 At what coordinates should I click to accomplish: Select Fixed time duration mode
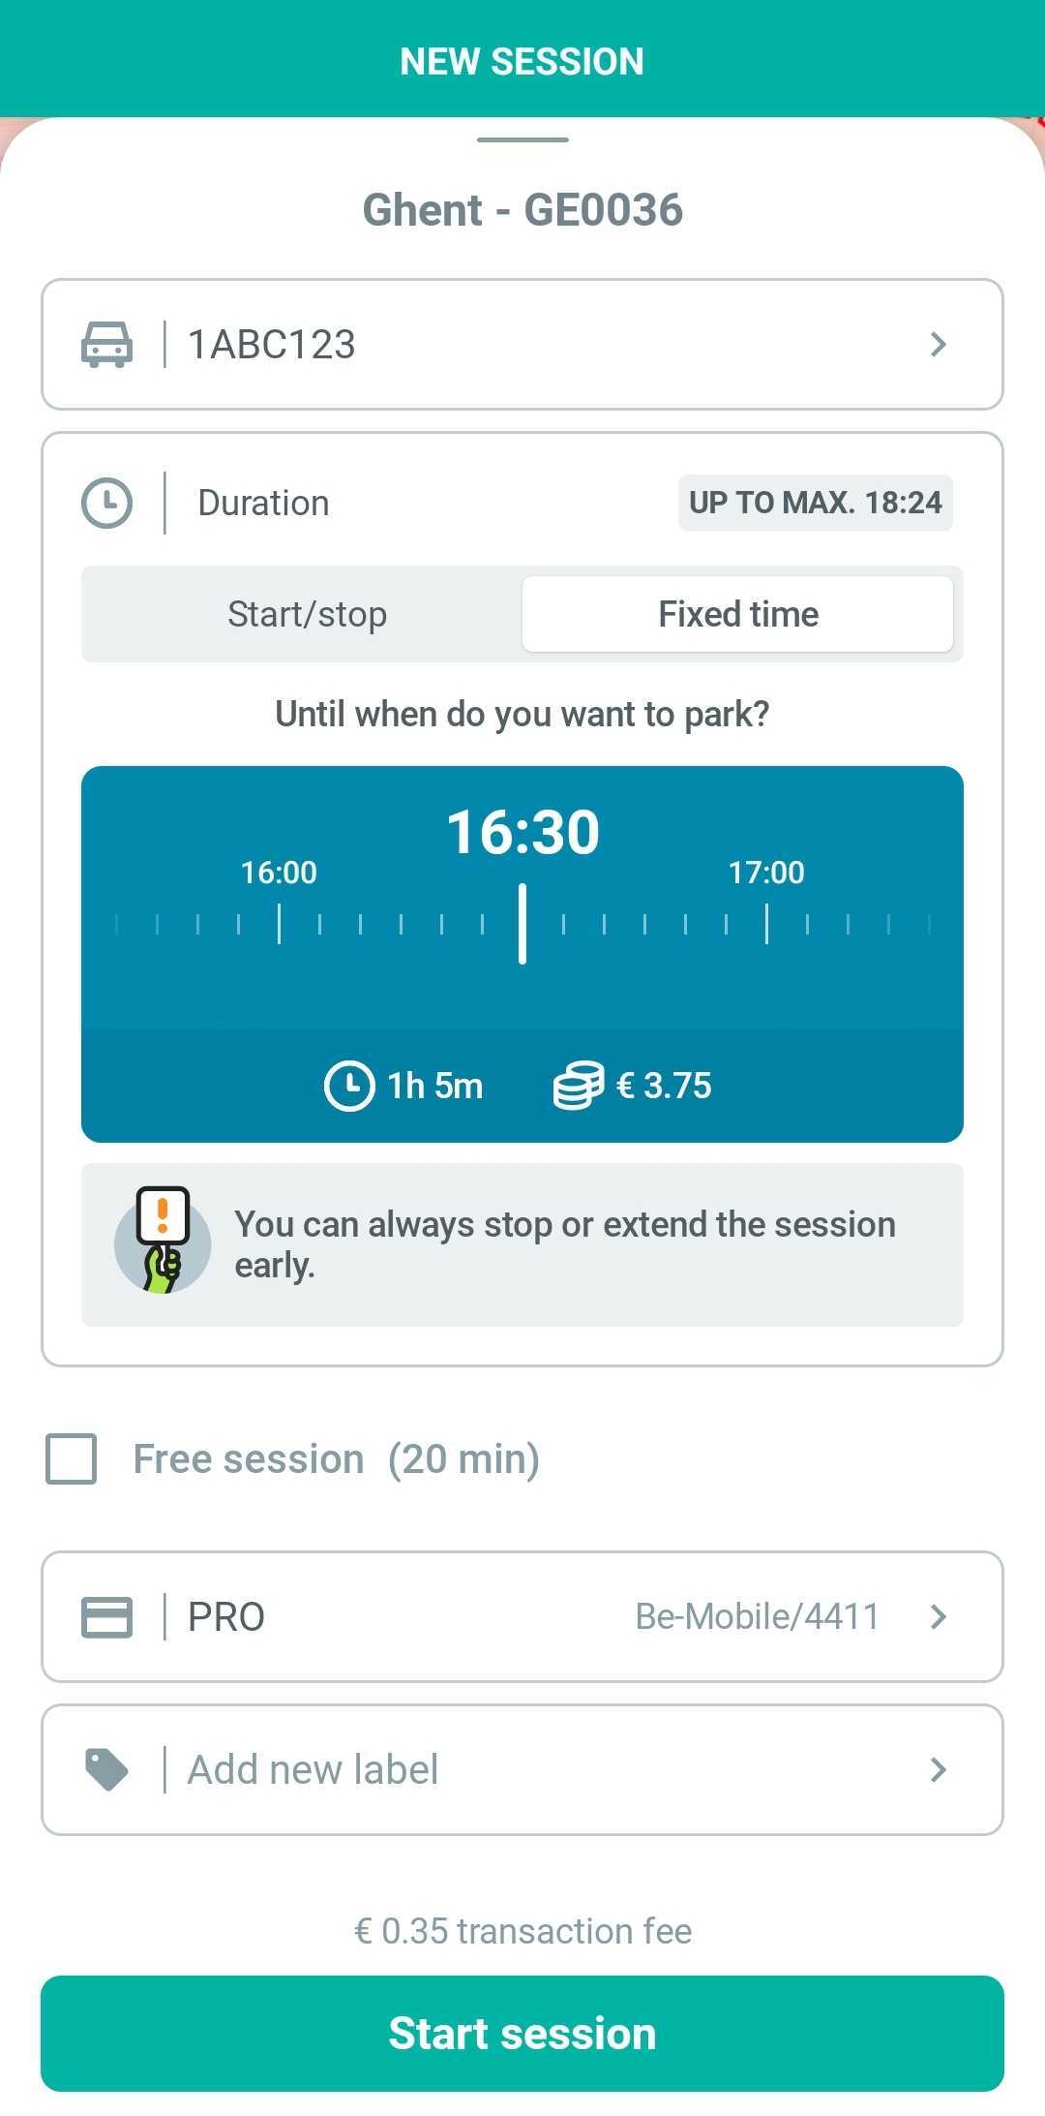(738, 614)
